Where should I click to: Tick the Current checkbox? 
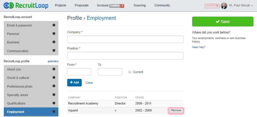(130, 72)
